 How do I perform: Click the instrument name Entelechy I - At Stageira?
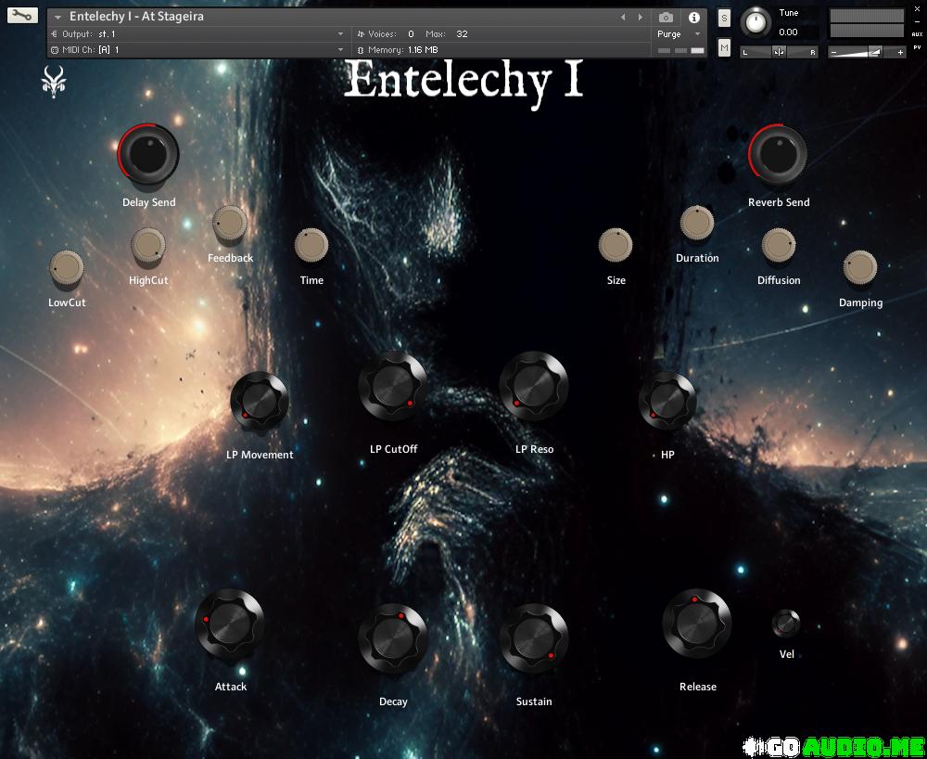(136, 17)
